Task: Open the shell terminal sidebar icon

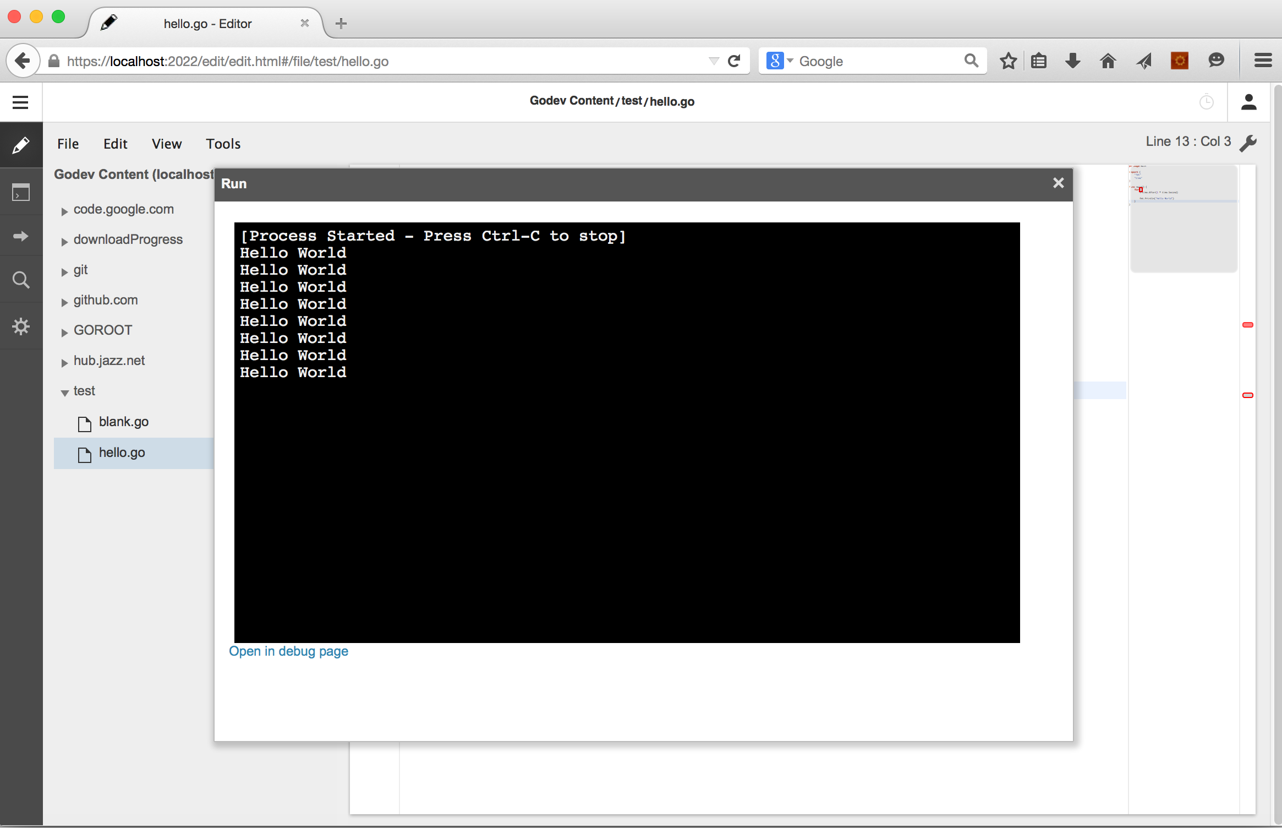Action: pyautogui.click(x=21, y=193)
